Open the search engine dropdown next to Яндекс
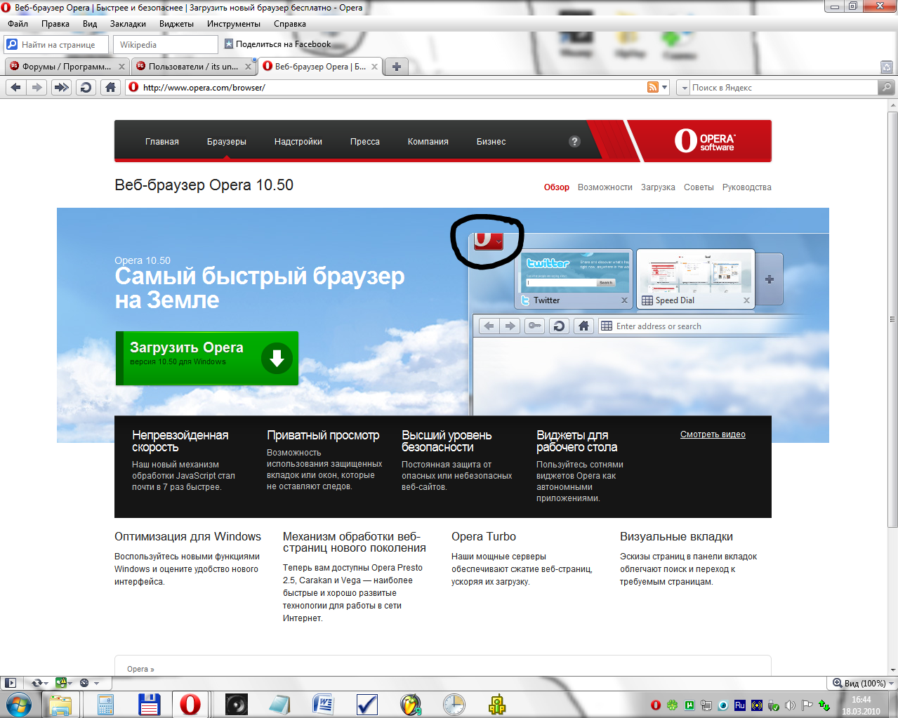 [x=684, y=88]
